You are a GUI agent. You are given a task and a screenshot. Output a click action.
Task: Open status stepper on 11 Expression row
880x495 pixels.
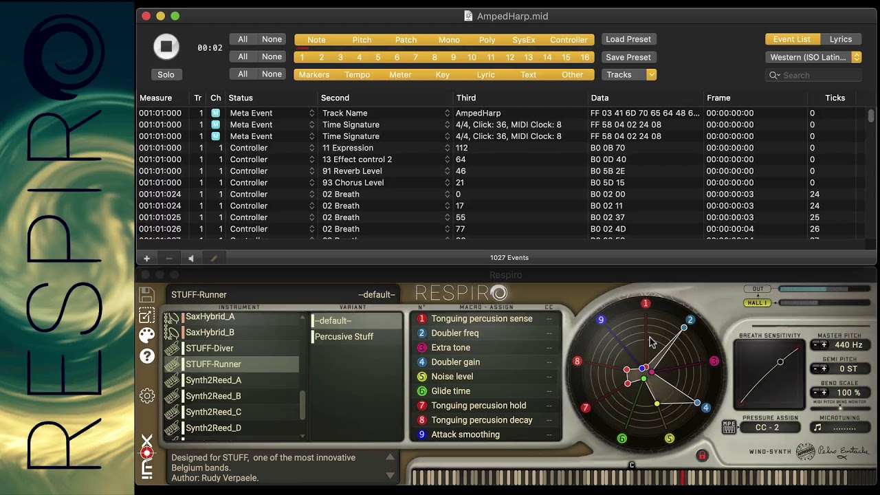pyautogui.click(x=311, y=148)
